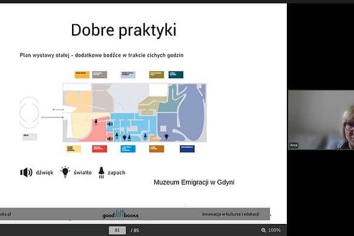Click the light bulb icon next to 'światło'
Viewport: 354px width, 236px height.
65,172
